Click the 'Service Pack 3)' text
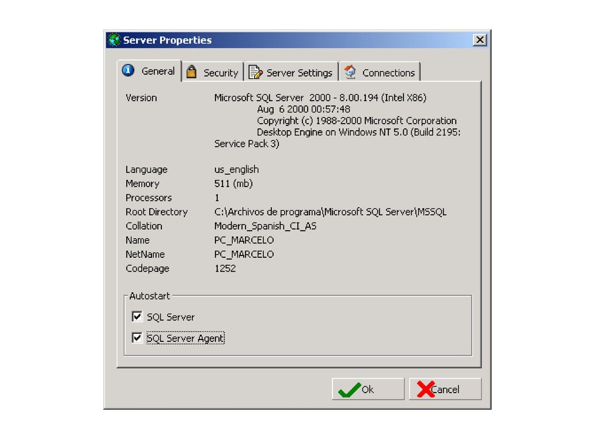This screenshot has width=590, height=442. point(247,144)
